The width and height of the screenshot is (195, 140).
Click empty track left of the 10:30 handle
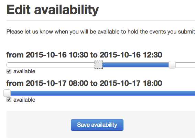coord(51,65)
